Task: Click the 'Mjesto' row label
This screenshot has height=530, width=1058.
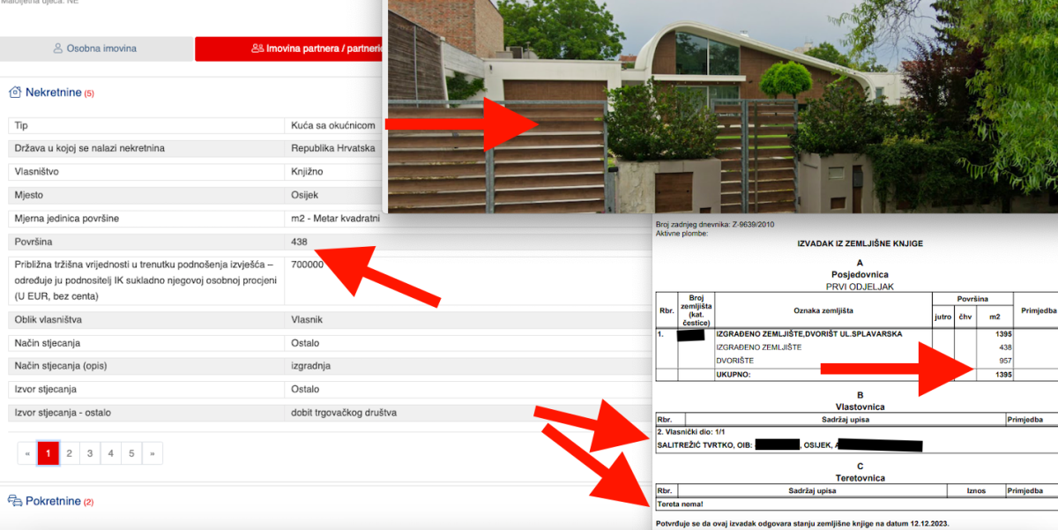Action: click(x=29, y=195)
